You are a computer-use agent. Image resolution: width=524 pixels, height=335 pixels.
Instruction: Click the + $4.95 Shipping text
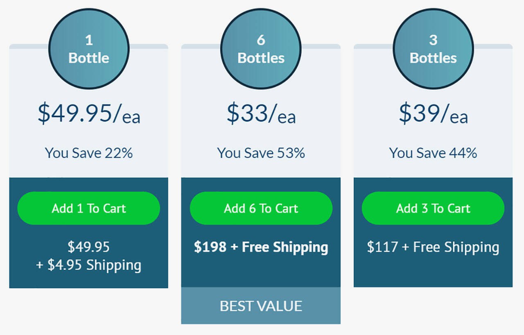click(x=89, y=265)
